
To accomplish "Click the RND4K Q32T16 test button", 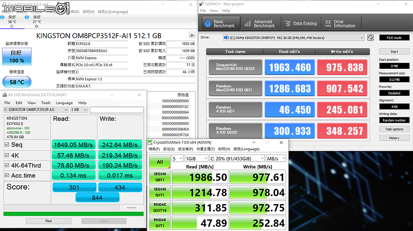I will tap(160, 207).
